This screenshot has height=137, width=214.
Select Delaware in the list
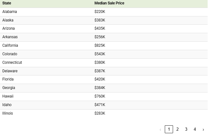[10, 71]
